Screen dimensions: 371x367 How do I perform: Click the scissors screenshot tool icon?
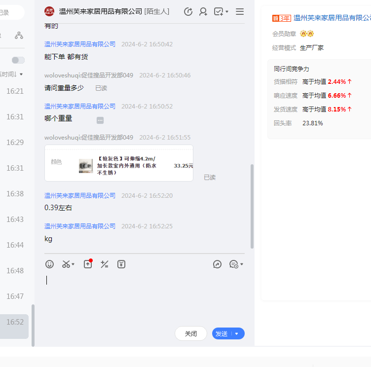[66, 264]
